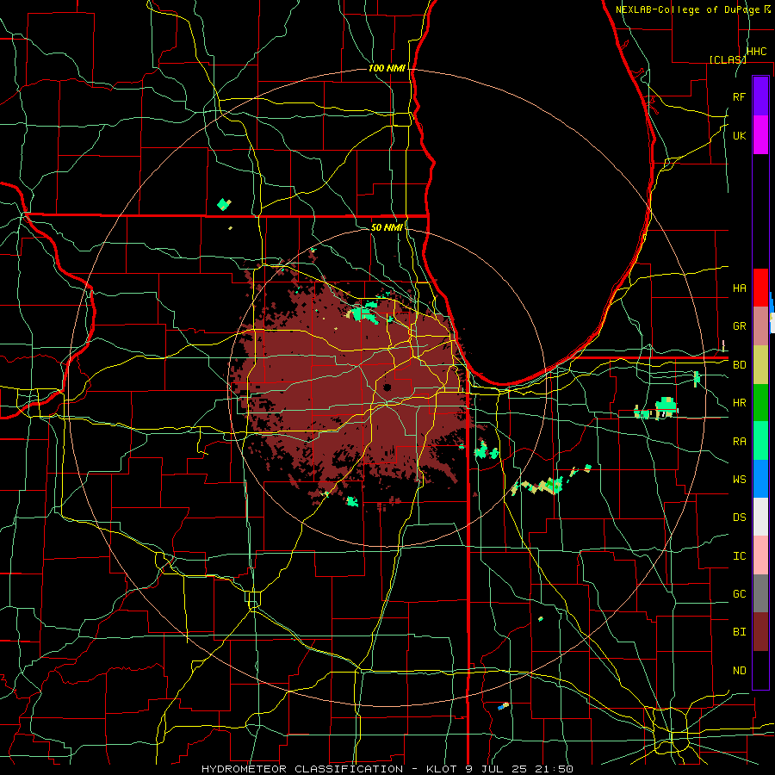Screen dimensions: 775x775
Task: Click the BD legend label
Action: pos(740,365)
